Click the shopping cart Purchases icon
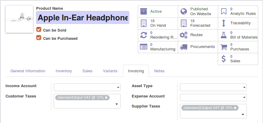Viewport: 263px width, 123px height. 224,47
